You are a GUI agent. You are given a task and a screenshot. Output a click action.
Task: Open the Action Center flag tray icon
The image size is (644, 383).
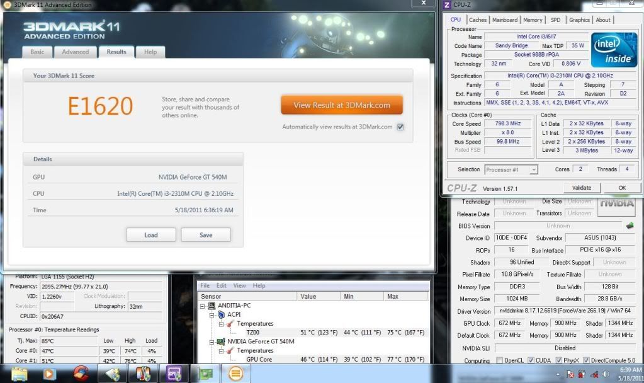coord(570,374)
